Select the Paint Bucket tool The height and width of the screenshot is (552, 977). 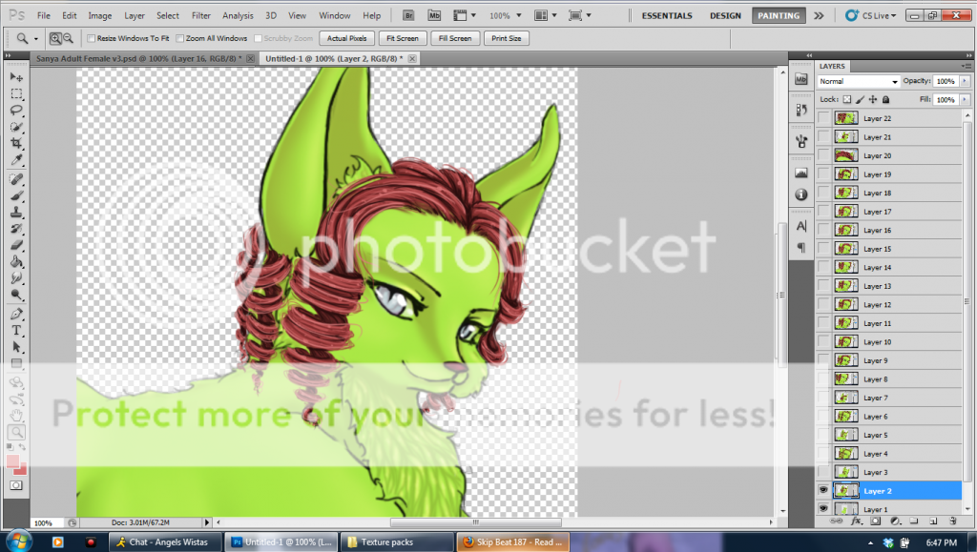(x=16, y=261)
